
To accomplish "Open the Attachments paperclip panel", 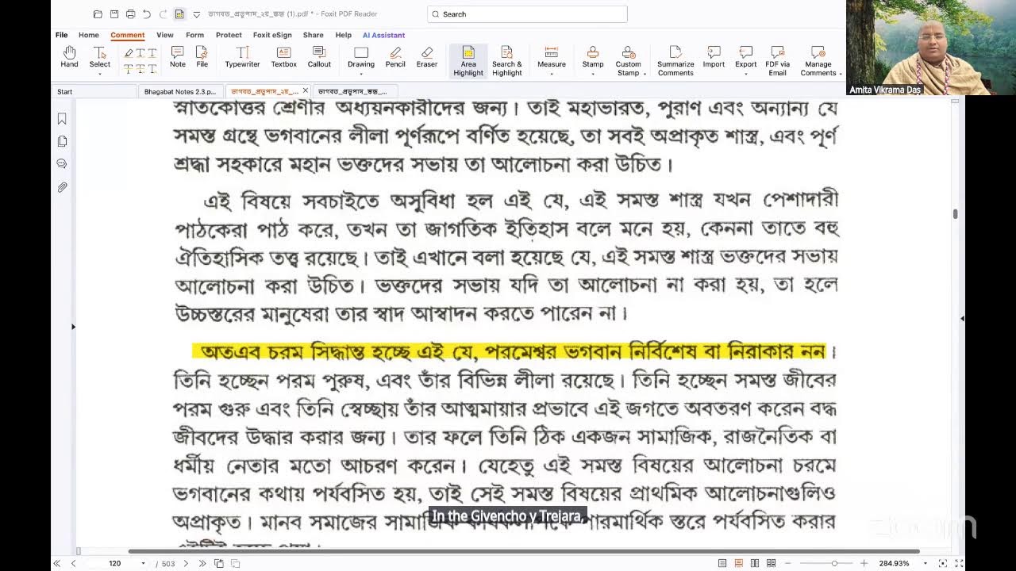I will point(62,187).
